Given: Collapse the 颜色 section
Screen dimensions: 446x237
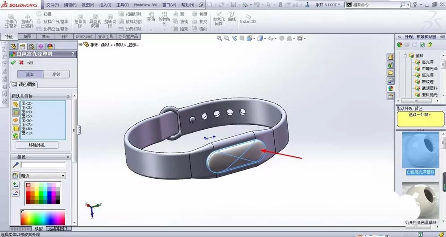Looking at the screenshot, I should point(68,157).
